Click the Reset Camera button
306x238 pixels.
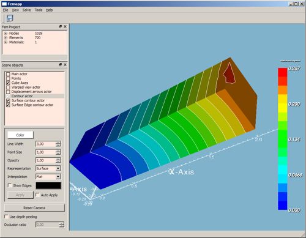pos(34,208)
